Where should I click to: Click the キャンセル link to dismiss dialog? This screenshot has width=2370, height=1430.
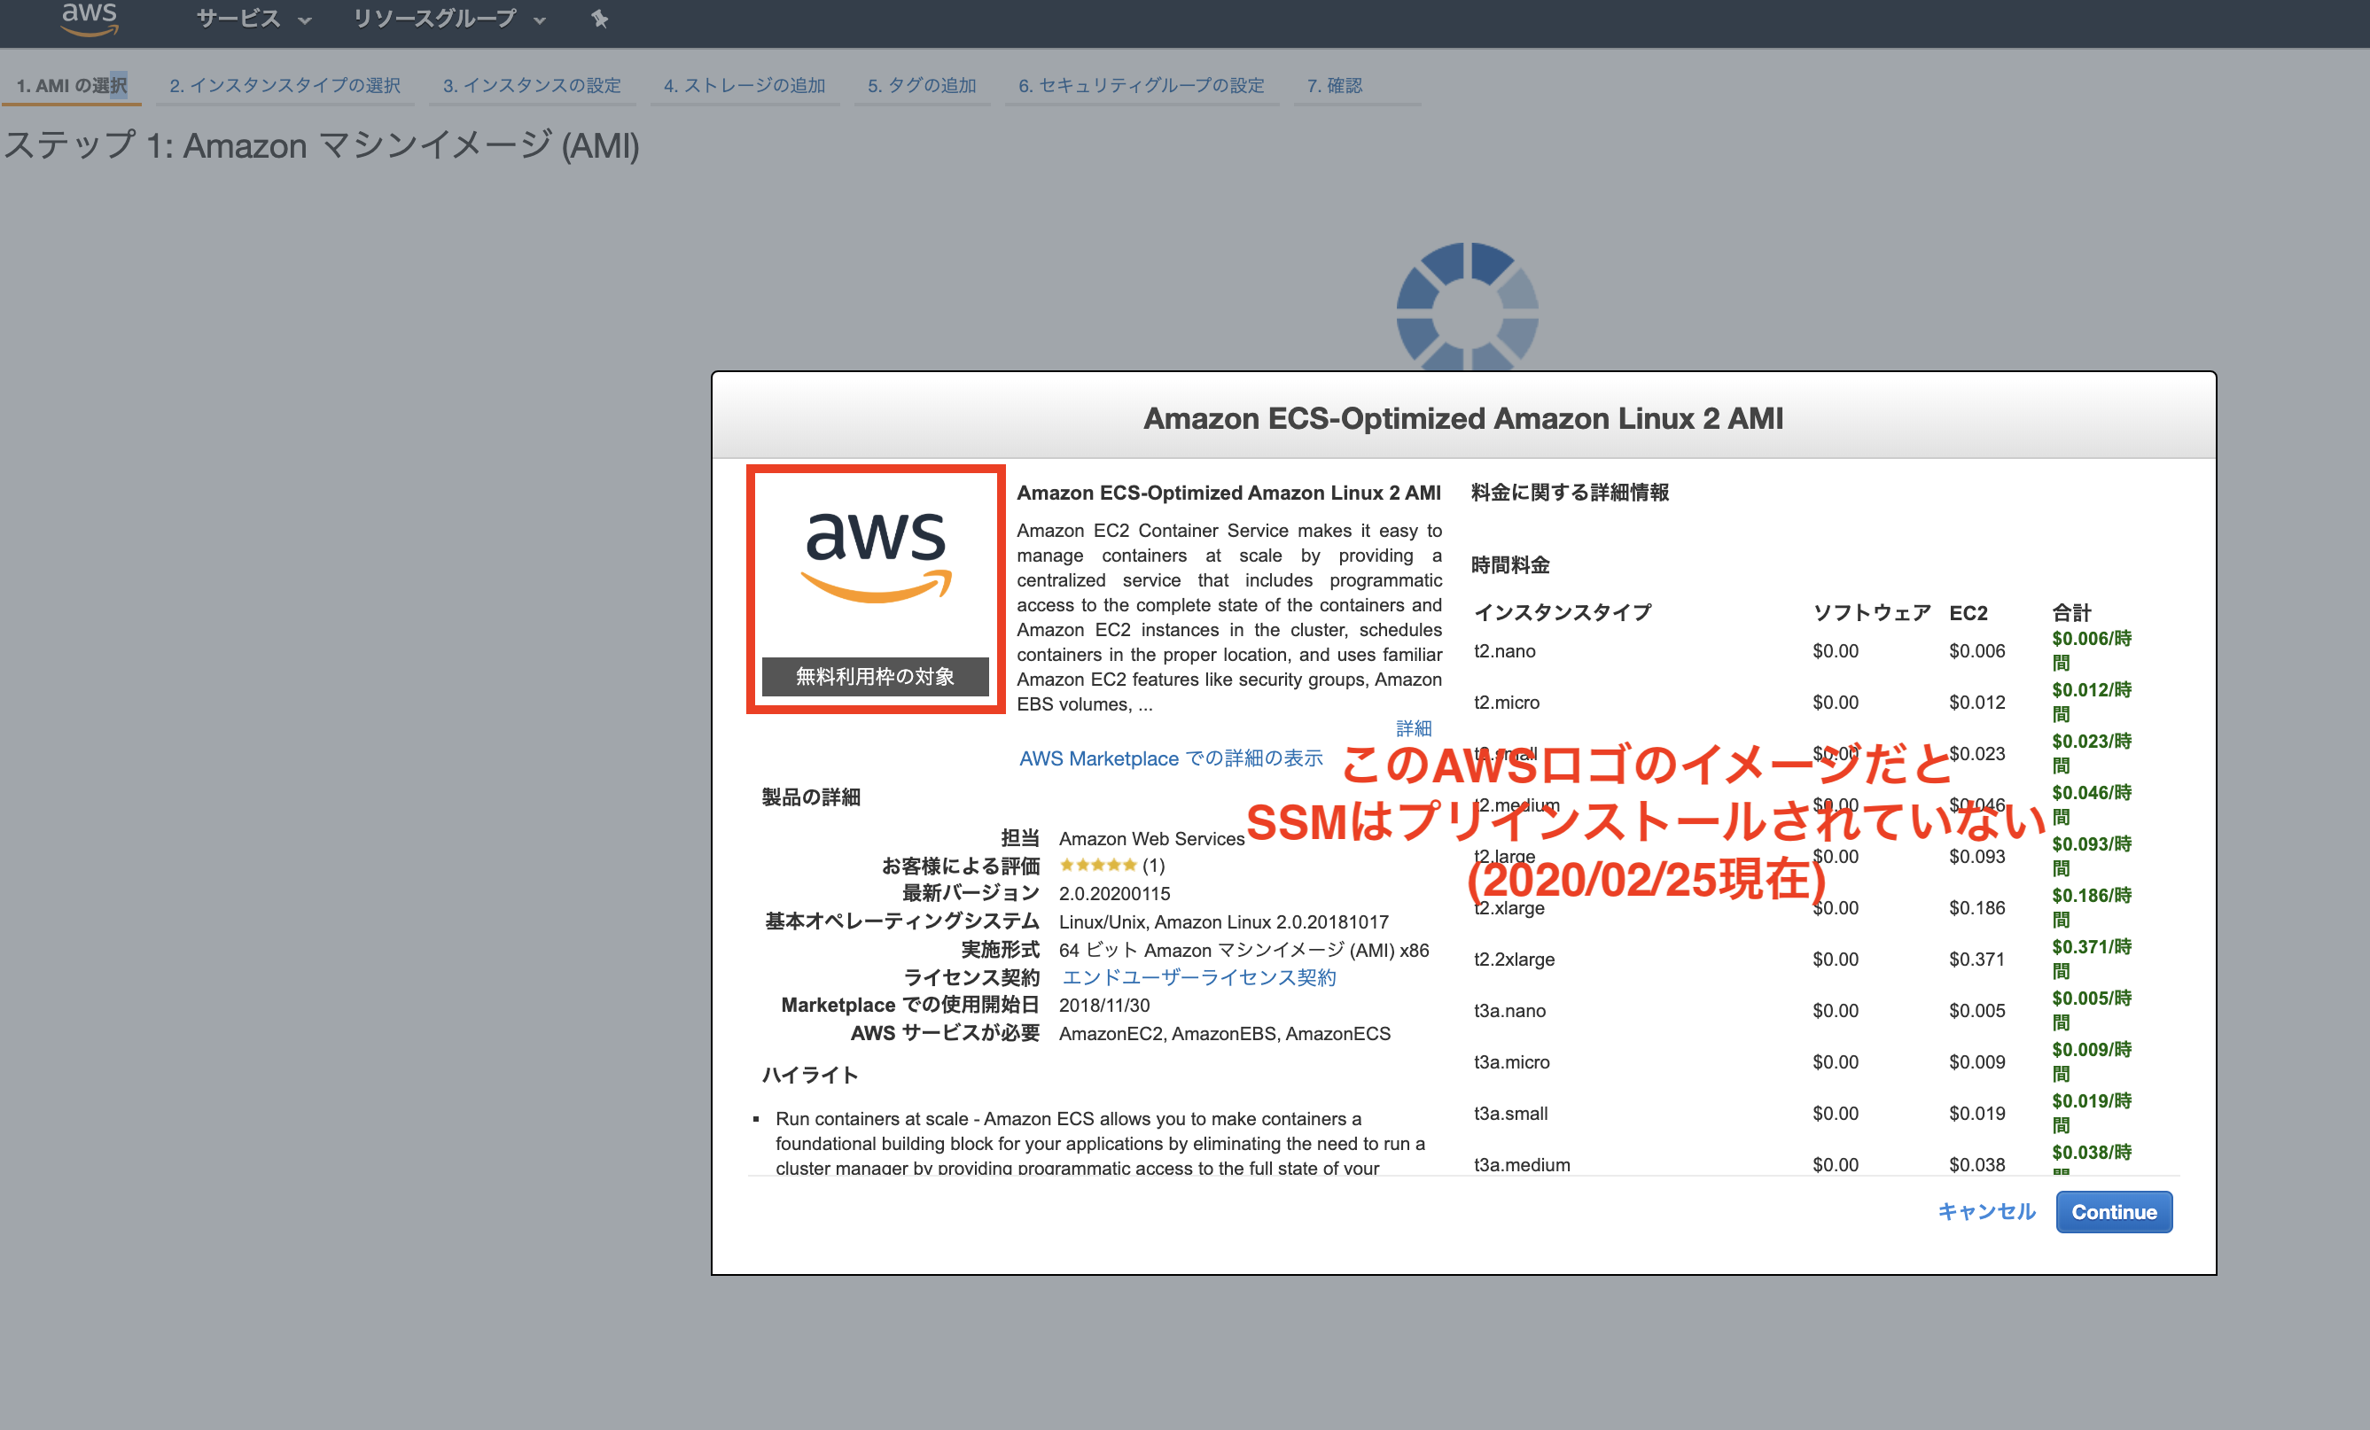click(x=1986, y=1212)
